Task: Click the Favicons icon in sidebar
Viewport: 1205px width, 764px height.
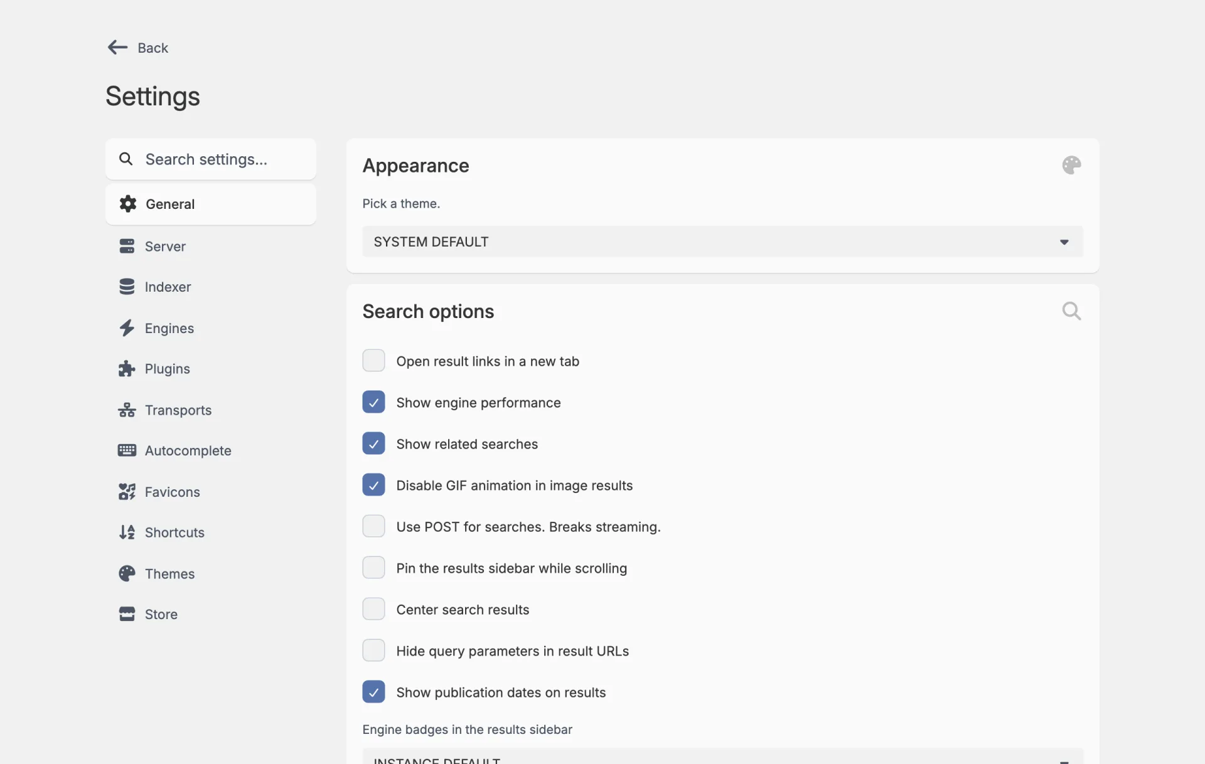Action: click(x=127, y=492)
